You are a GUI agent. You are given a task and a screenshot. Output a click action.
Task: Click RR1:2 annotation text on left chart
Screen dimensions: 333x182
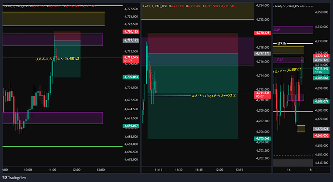(57, 59)
